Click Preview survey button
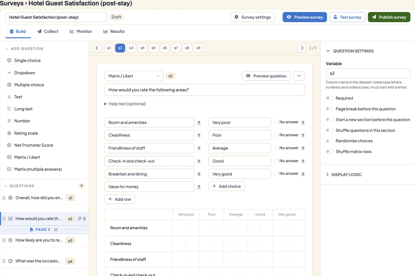 pyautogui.click(x=305, y=17)
